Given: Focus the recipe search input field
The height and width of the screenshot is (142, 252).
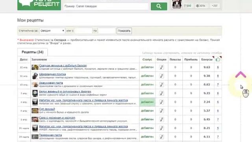Looking at the screenshot, I should [106, 6].
